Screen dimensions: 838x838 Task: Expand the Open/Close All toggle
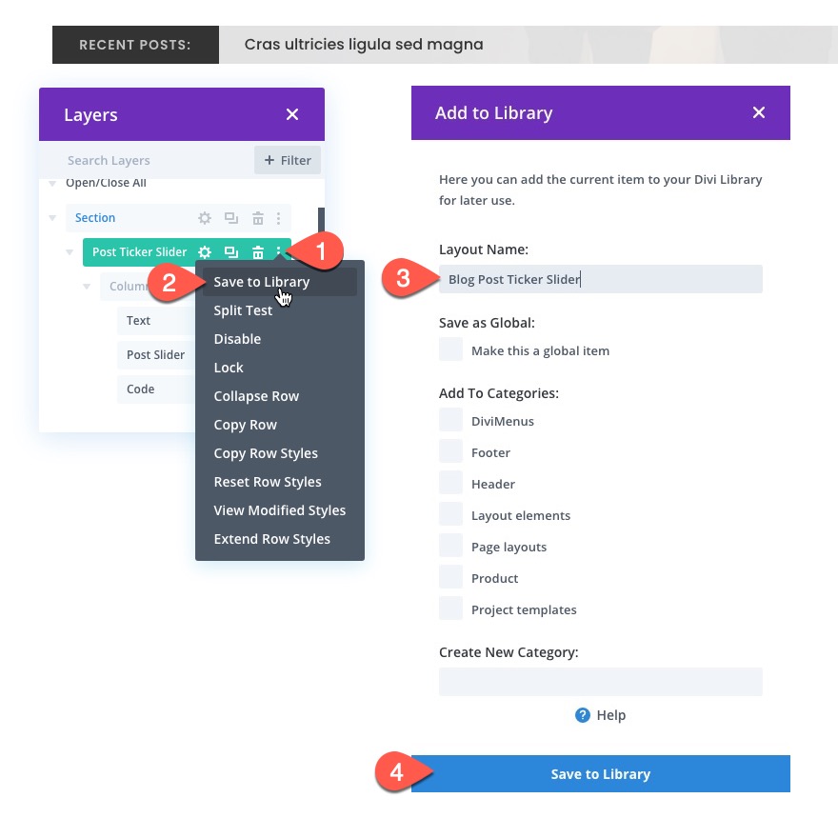click(x=52, y=182)
